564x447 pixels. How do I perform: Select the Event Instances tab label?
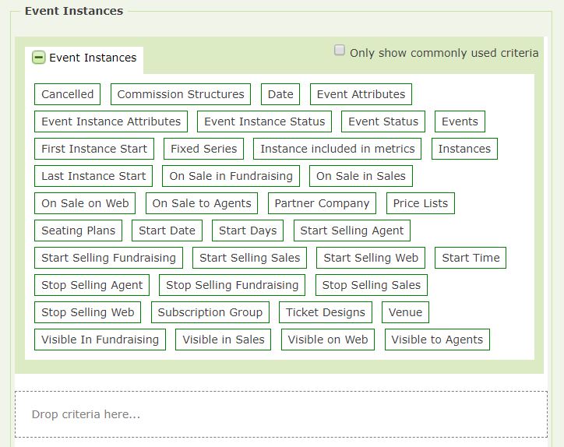click(x=93, y=58)
